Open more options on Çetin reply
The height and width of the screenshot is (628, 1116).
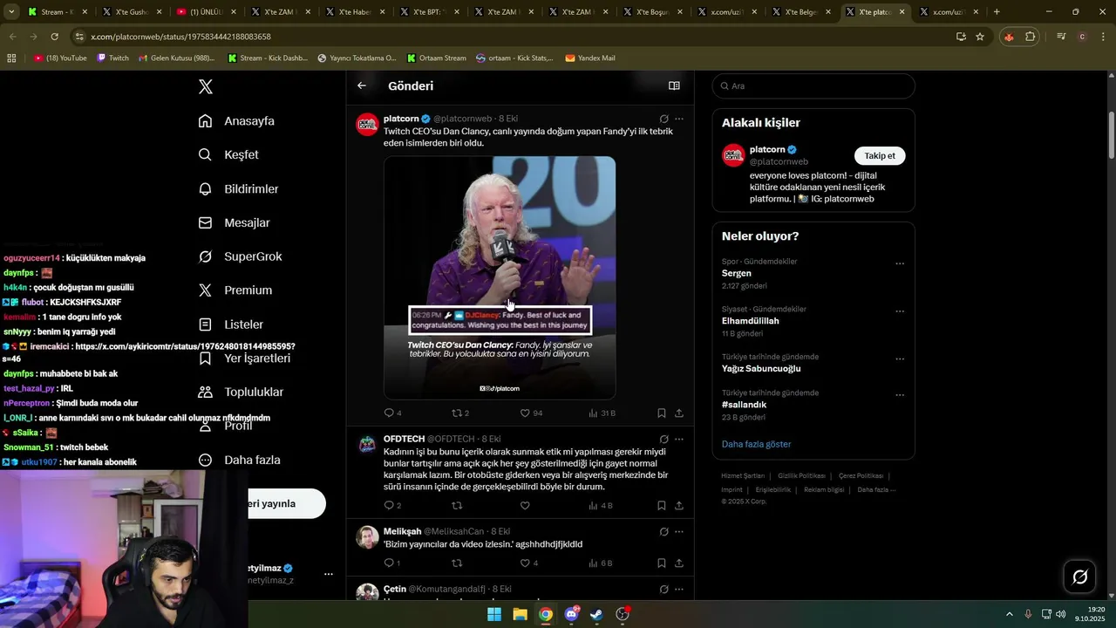tap(679, 589)
